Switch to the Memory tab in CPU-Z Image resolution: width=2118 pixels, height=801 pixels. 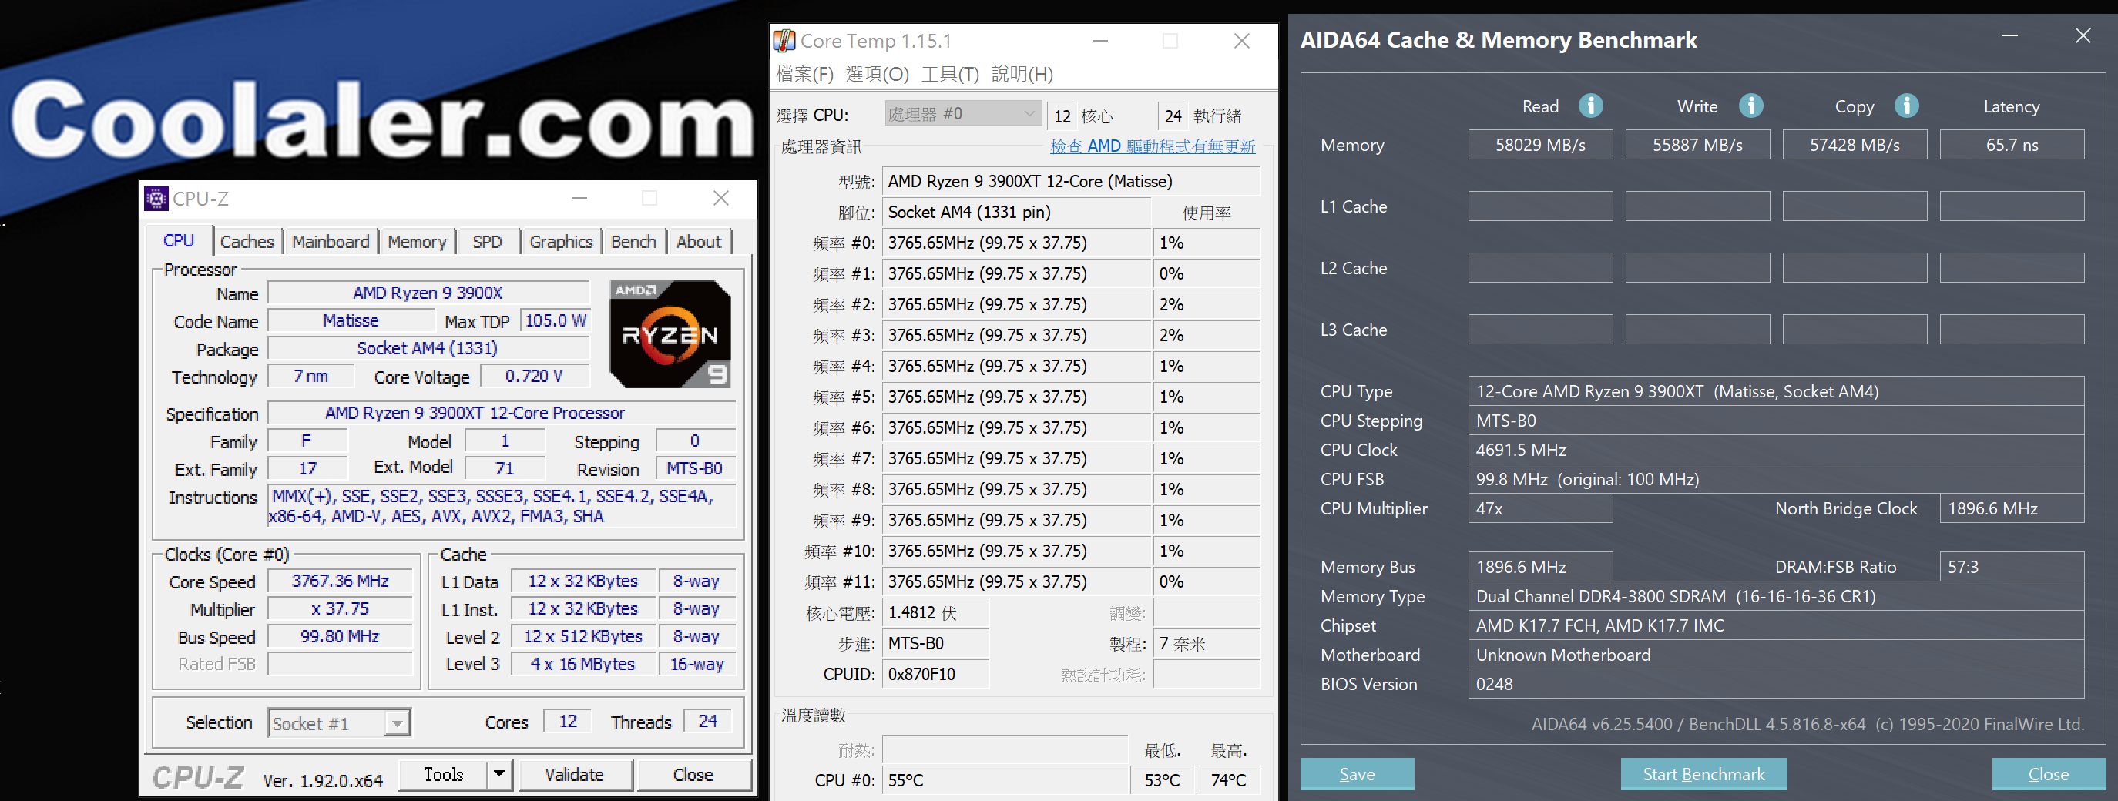(417, 242)
